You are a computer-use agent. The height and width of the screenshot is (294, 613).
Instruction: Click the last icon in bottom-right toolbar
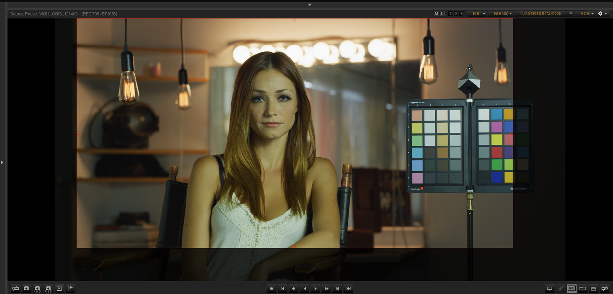coord(605,289)
